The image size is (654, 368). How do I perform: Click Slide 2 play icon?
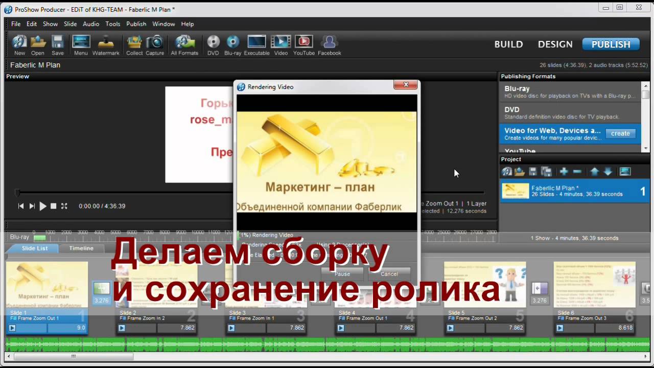coord(122,328)
